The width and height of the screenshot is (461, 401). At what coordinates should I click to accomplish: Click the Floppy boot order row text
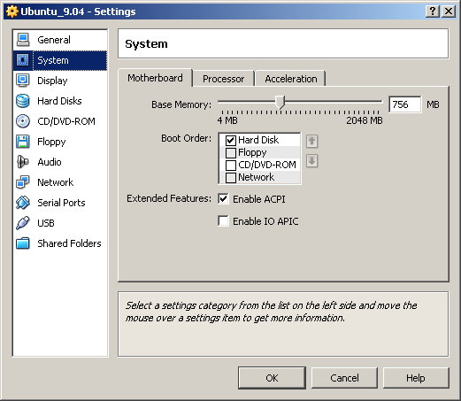(252, 152)
